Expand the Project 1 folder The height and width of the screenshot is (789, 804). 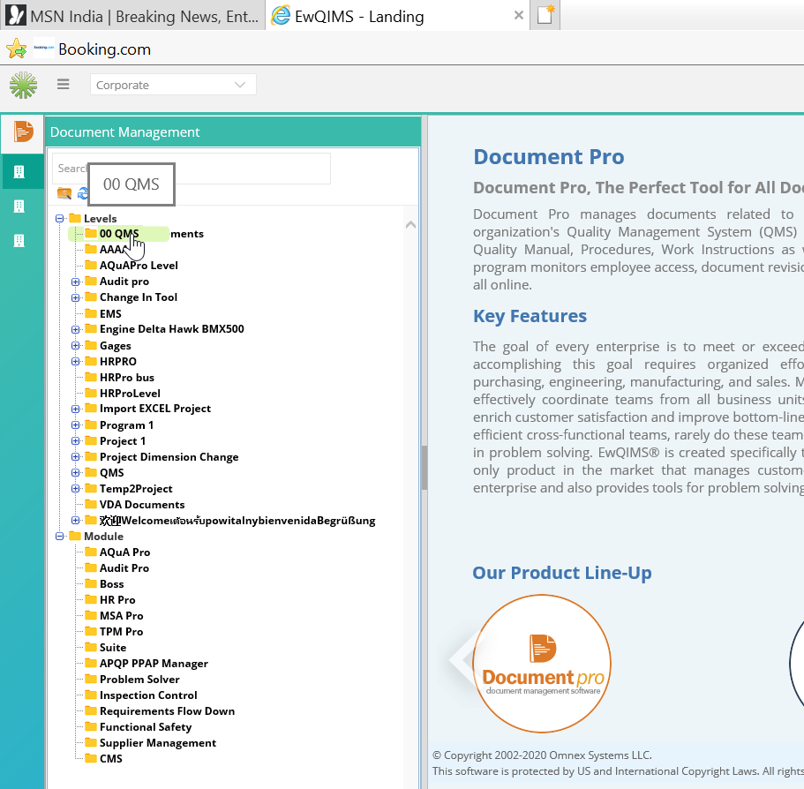click(75, 441)
